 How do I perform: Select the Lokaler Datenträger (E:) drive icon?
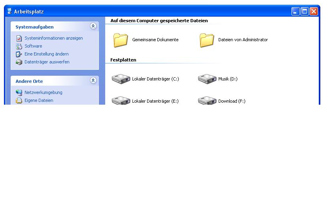tap(121, 100)
